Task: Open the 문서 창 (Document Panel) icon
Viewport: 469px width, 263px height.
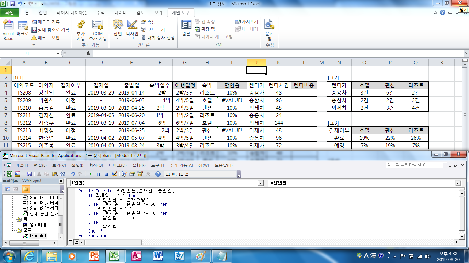Action: [270, 30]
